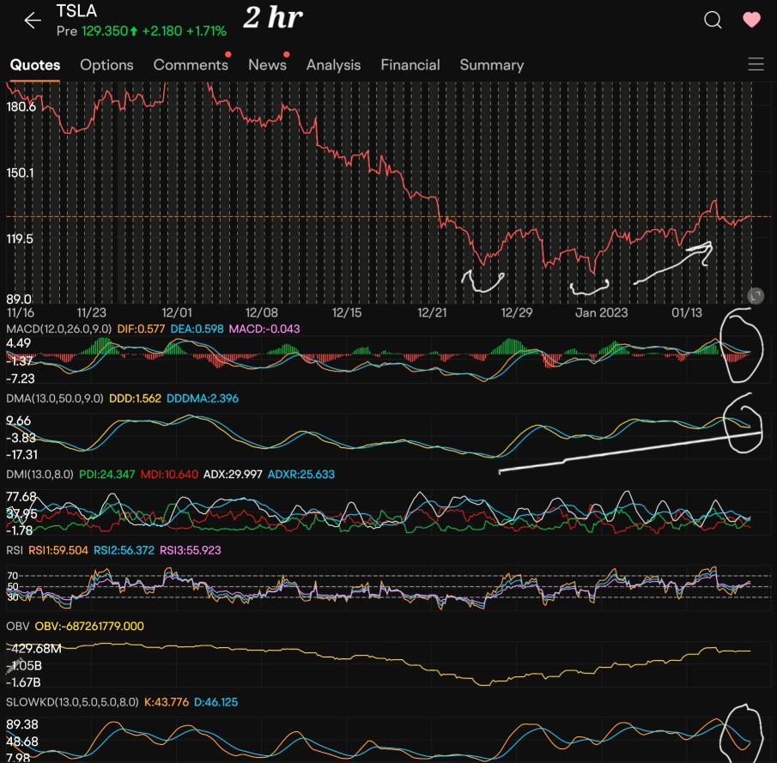The height and width of the screenshot is (763, 777).
Task: Switch to the Options tab
Action: point(106,65)
